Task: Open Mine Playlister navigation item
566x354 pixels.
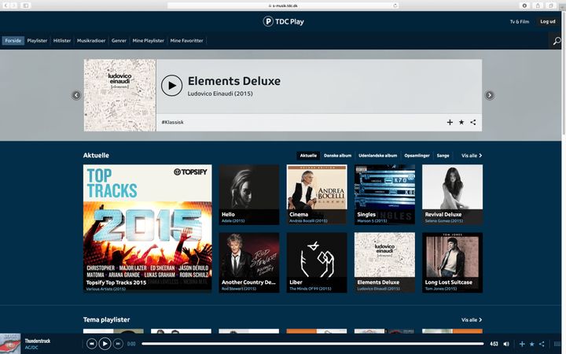Action: pos(148,41)
